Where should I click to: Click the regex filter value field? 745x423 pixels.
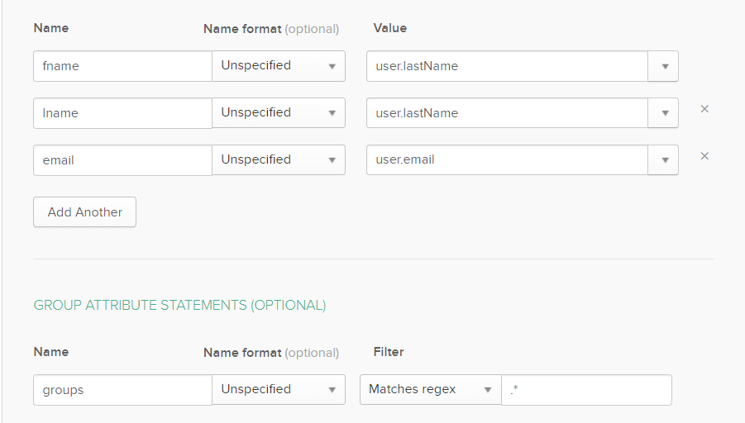586,390
